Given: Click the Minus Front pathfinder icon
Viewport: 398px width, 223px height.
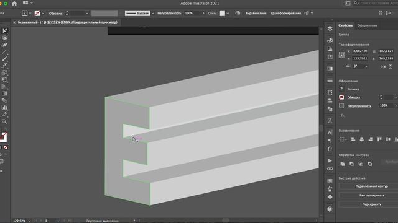Looking at the screenshot, I should [351, 164].
